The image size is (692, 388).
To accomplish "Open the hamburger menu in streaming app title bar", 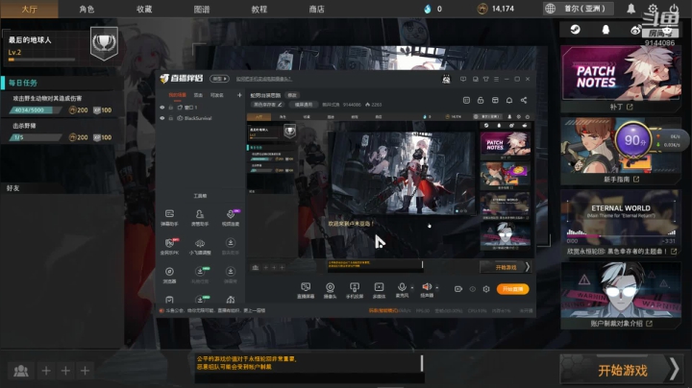I will click(x=496, y=79).
